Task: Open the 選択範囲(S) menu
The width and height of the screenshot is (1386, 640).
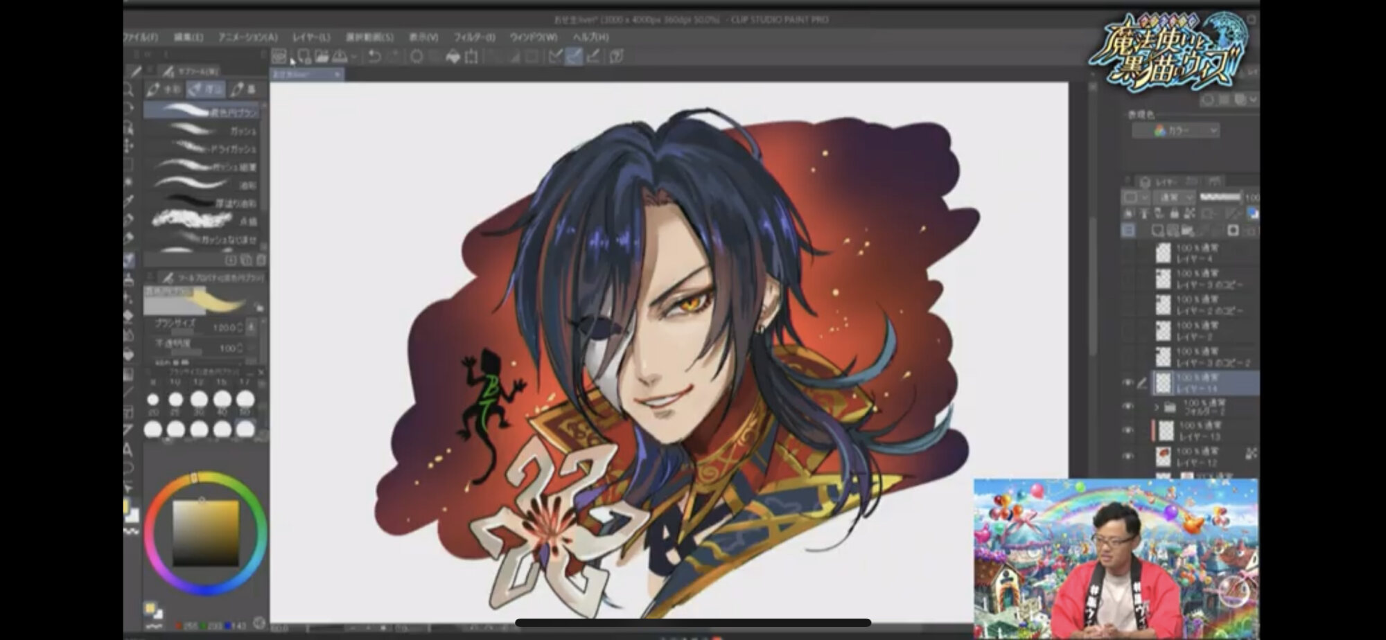Action: tap(369, 37)
